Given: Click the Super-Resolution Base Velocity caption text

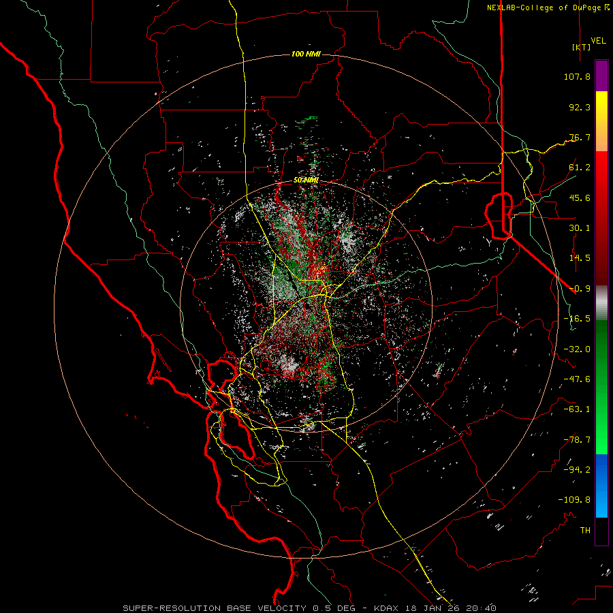Looking at the screenshot, I should pyautogui.click(x=310, y=608).
